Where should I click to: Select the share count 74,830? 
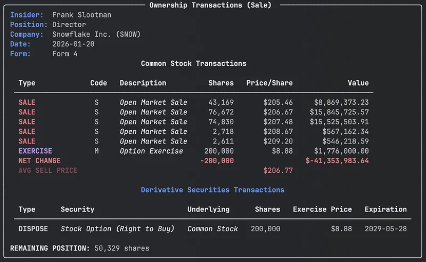(x=221, y=122)
